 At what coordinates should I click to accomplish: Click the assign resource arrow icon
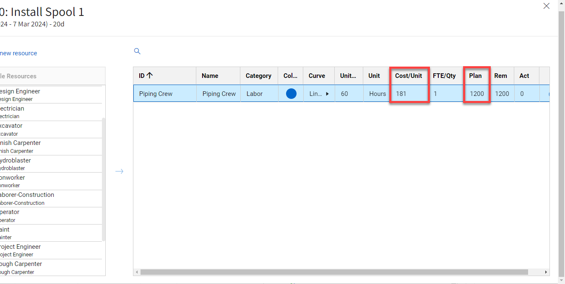click(120, 171)
